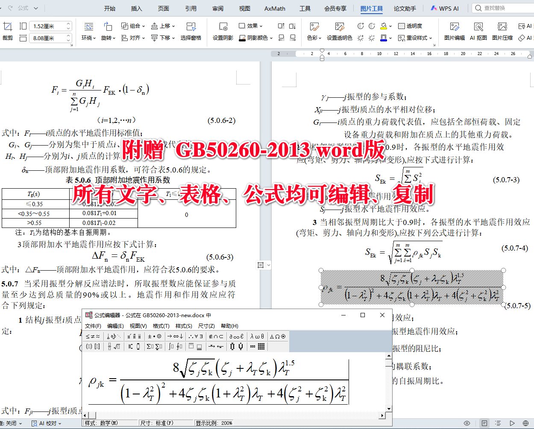
Task: Open 尺寸(Z) menu in equation editor
Action: tap(206, 326)
